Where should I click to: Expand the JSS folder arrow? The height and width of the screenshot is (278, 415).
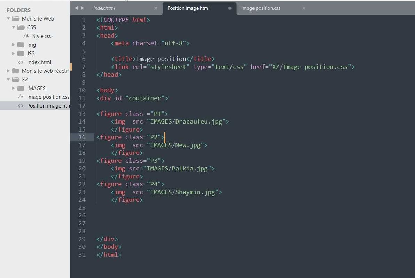[x=14, y=54]
